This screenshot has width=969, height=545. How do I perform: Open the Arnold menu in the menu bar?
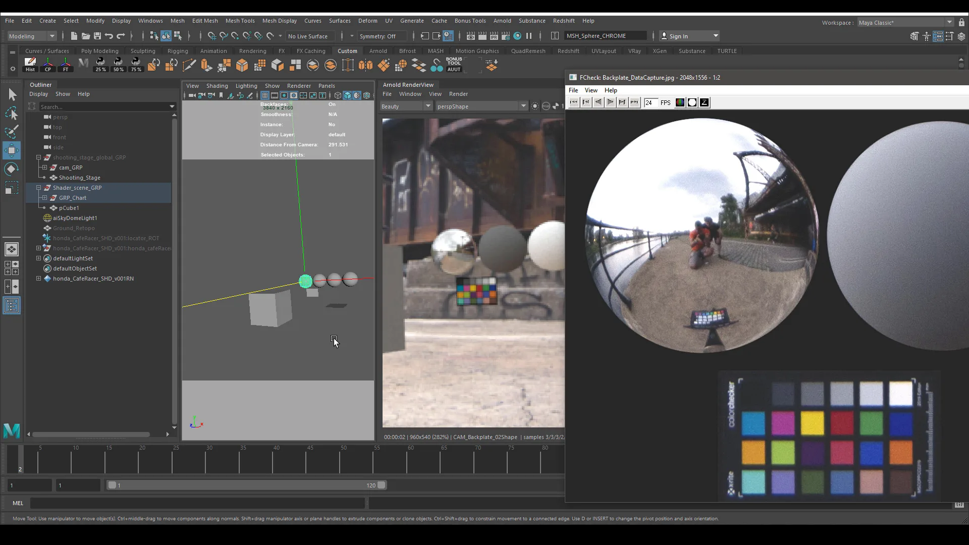[x=502, y=21]
